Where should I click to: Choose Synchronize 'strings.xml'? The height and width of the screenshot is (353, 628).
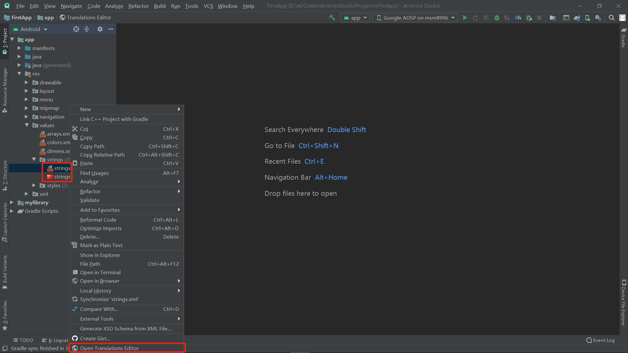pos(127,299)
